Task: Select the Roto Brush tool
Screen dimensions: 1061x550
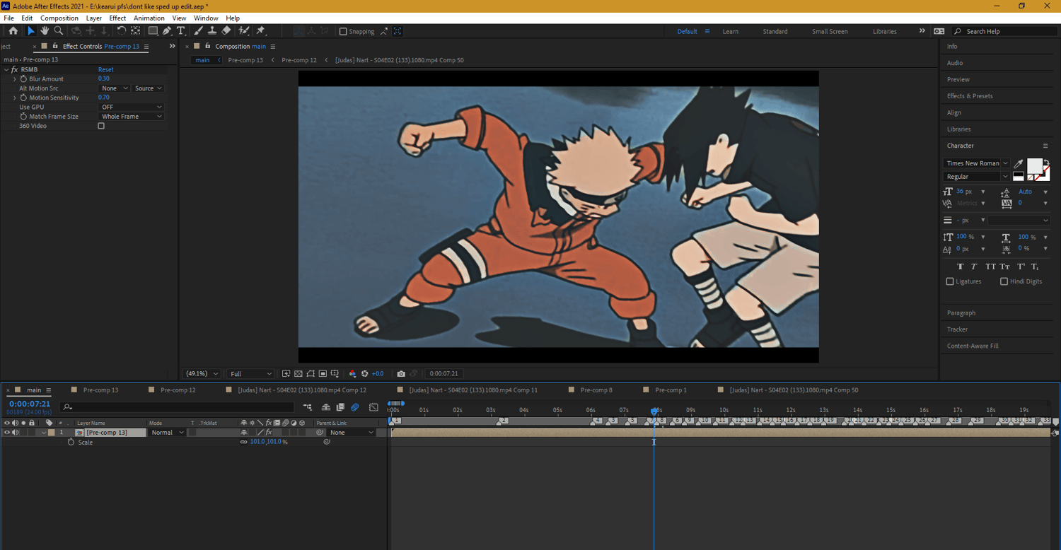Action: point(244,31)
